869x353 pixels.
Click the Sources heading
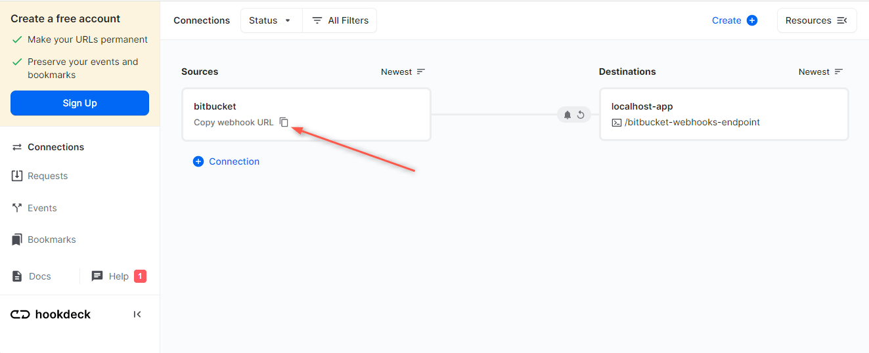[x=200, y=72]
